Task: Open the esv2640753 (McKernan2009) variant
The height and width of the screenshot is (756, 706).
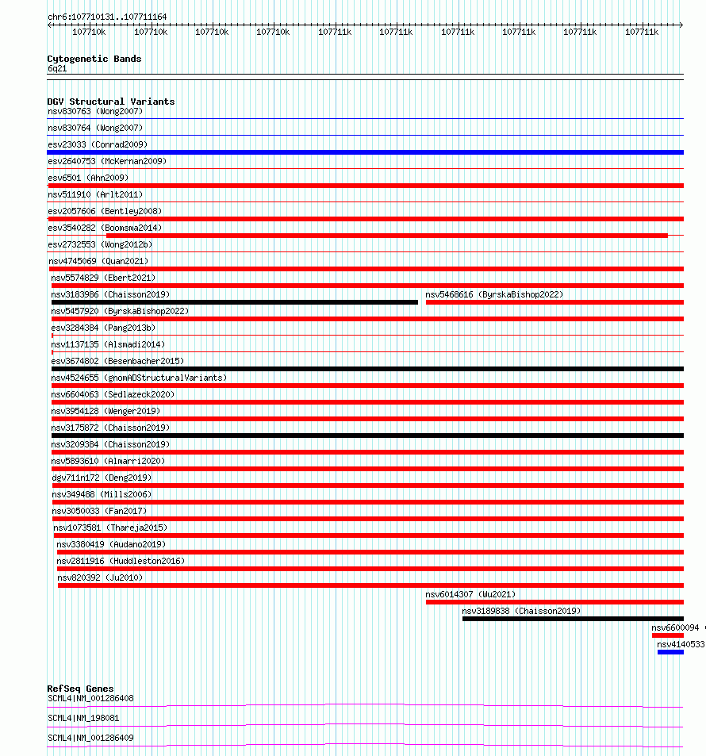Action: (107, 161)
